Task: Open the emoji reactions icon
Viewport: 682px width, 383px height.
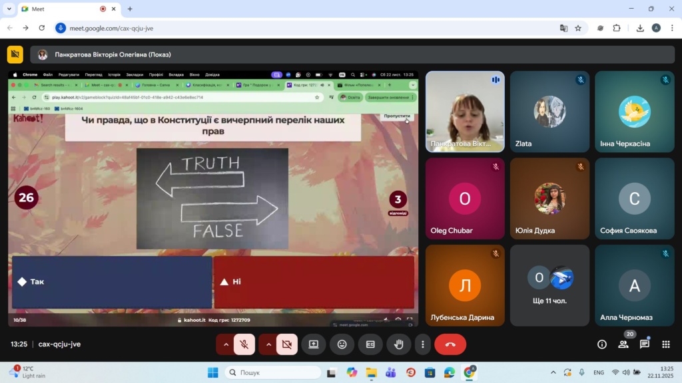Action: click(342, 344)
